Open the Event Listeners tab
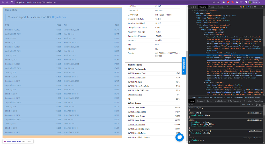The width and height of the screenshot is (265, 144). [220, 101]
